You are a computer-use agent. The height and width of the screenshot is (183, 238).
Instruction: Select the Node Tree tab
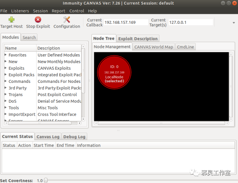click(104, 38)
